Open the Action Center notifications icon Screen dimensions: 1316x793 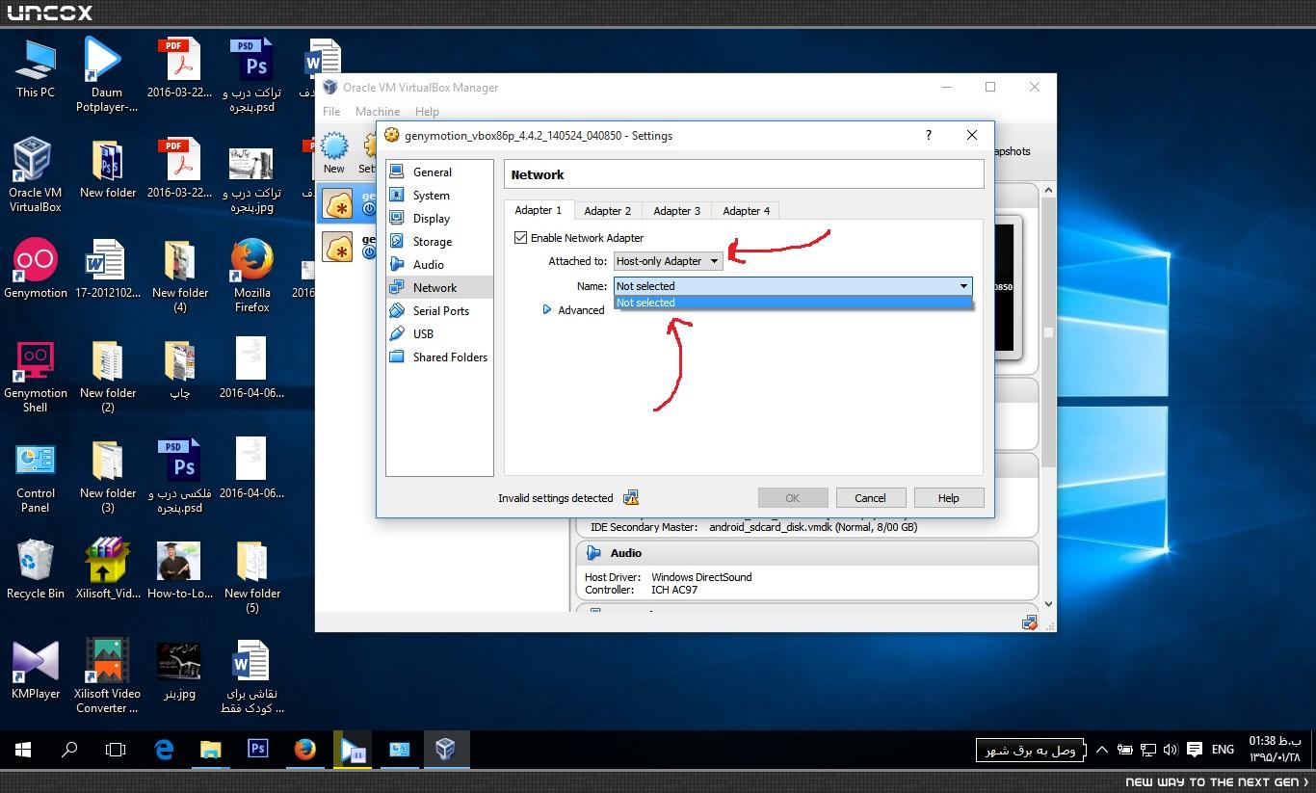pyautogui.click(x=1195, y=750)
